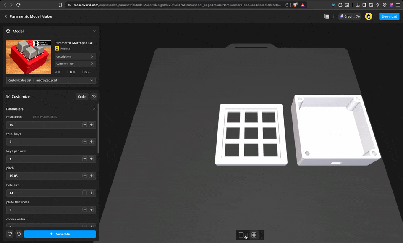
Task: Click the notes icon left of Credit
Action: coord(327,16)
